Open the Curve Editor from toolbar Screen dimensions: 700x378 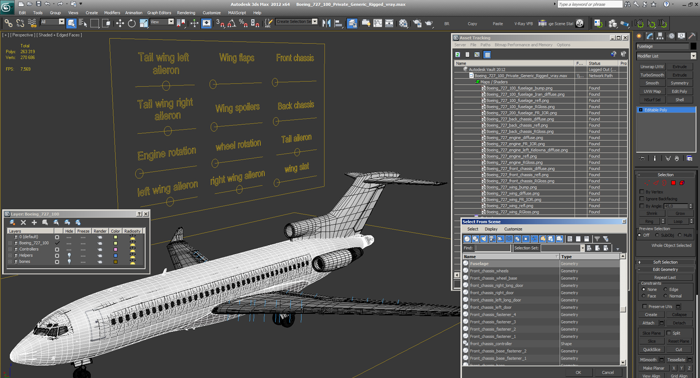[x=377, y=23]
